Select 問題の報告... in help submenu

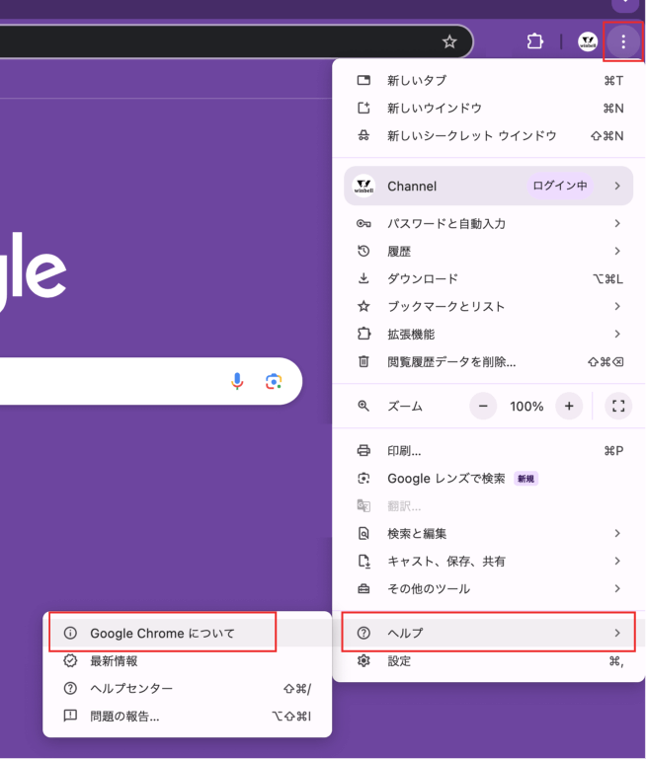click(x=188, y=716)
